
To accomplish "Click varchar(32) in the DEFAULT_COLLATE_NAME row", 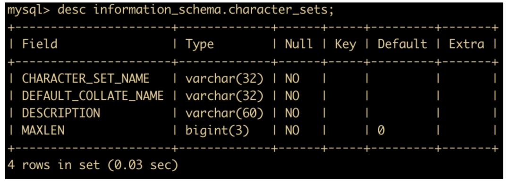I will click(x=225, y=96).
